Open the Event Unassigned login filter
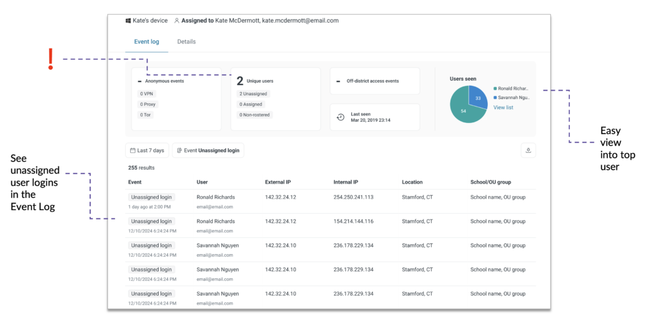This screenshot has width=647, height=333. pyautogui.click(x=208, y=151)
